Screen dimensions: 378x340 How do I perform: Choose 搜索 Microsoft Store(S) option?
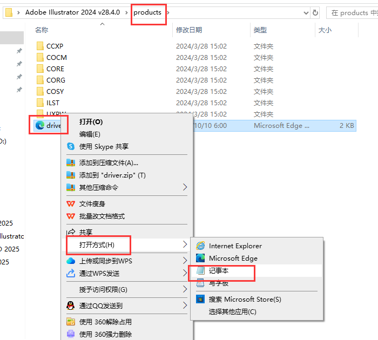pos(245,300)
